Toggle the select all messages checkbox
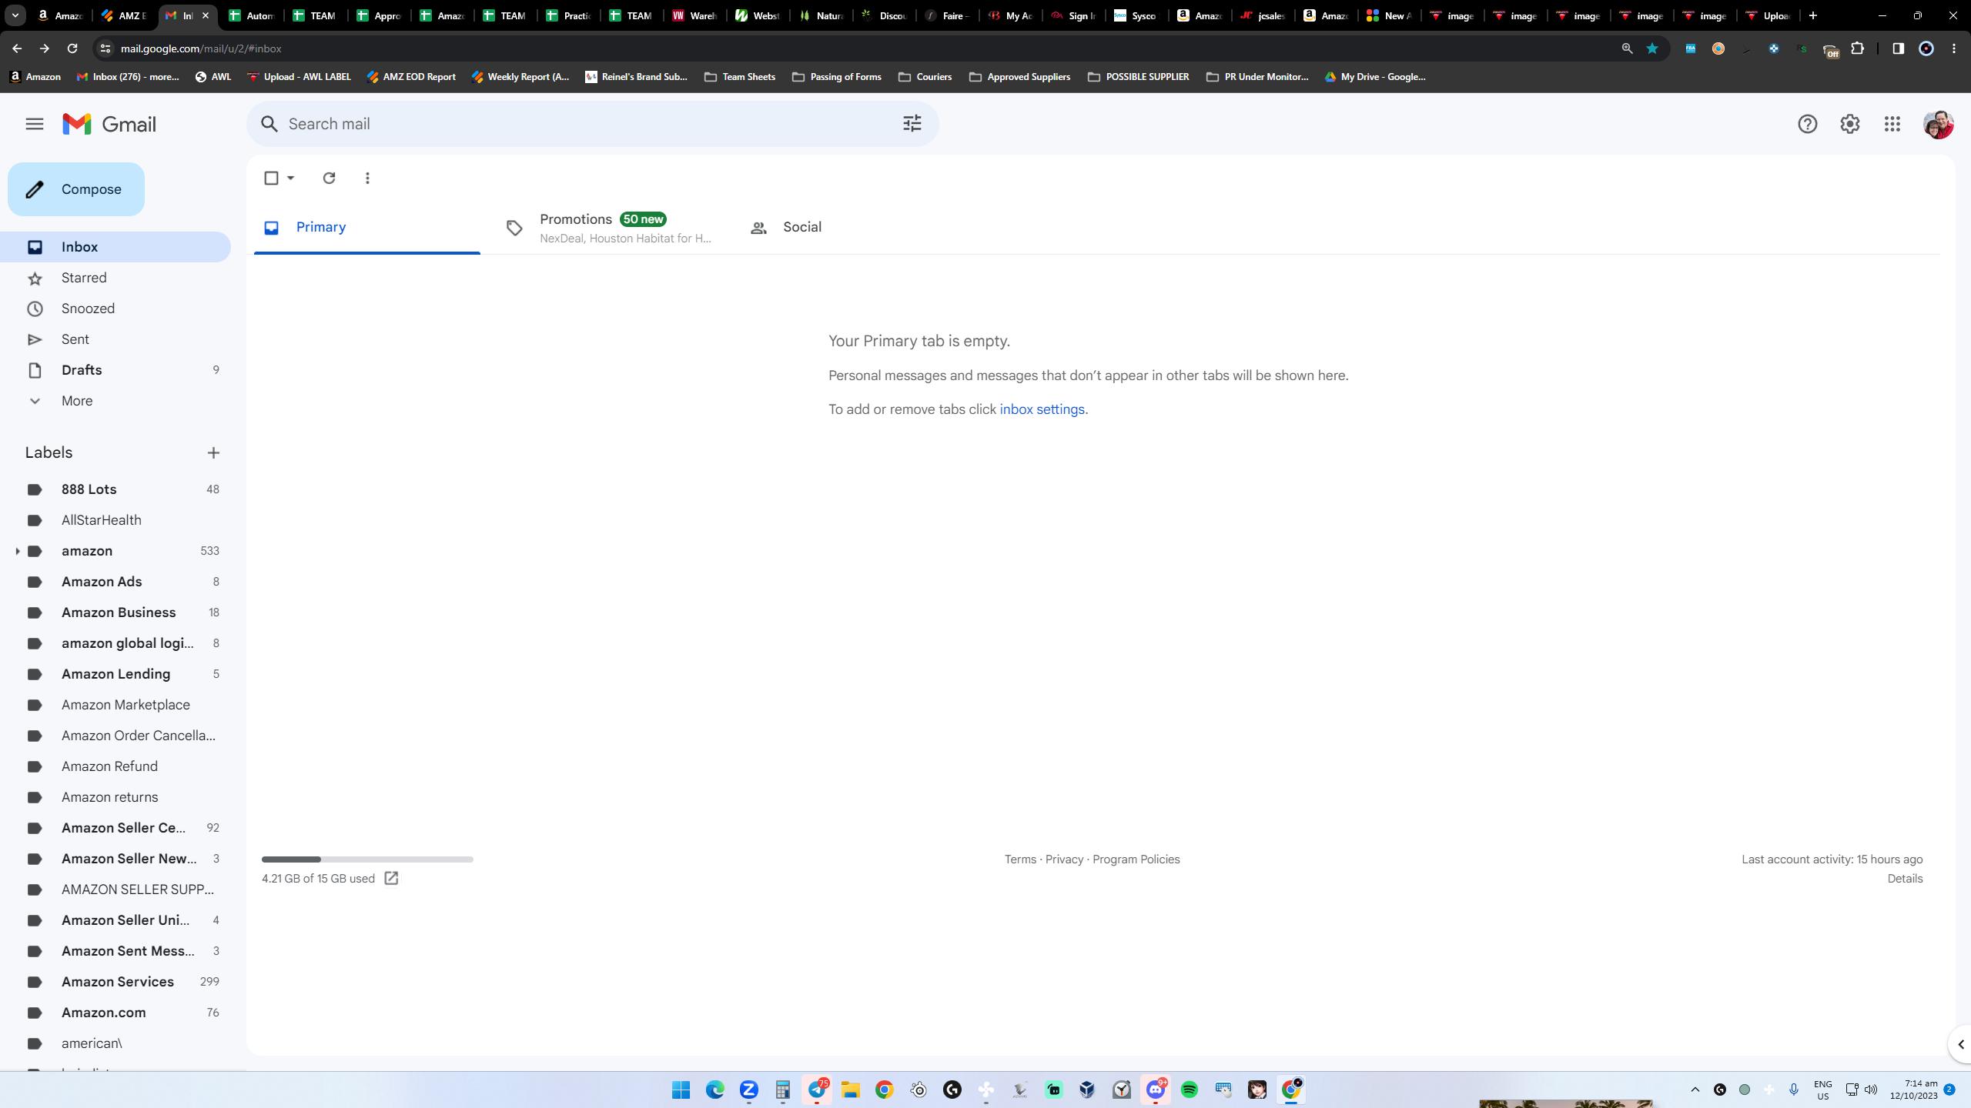 click(x=271, y=178)
